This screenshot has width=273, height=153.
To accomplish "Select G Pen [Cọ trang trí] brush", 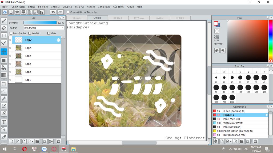I will coord(240,111).
